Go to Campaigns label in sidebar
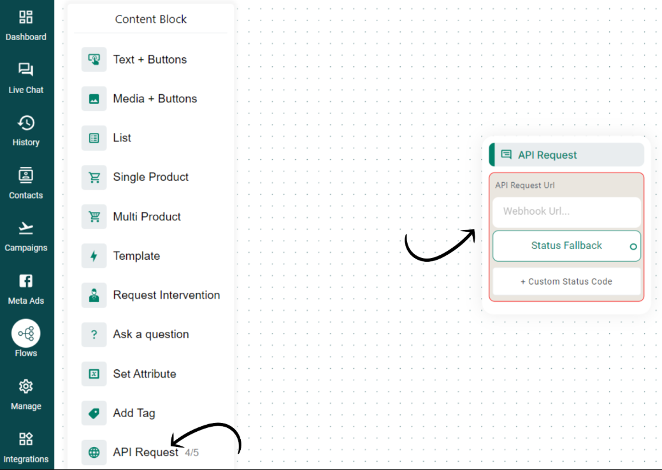 tap(25, 248)
